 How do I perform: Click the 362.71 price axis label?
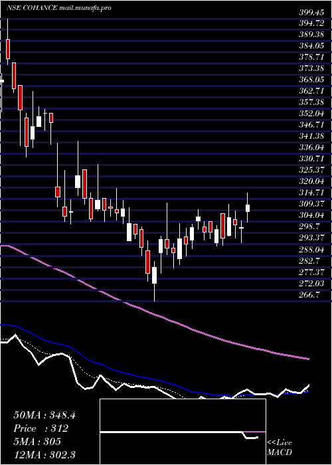311,91
